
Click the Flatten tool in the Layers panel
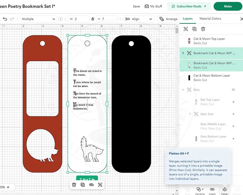tap(225, 191)
